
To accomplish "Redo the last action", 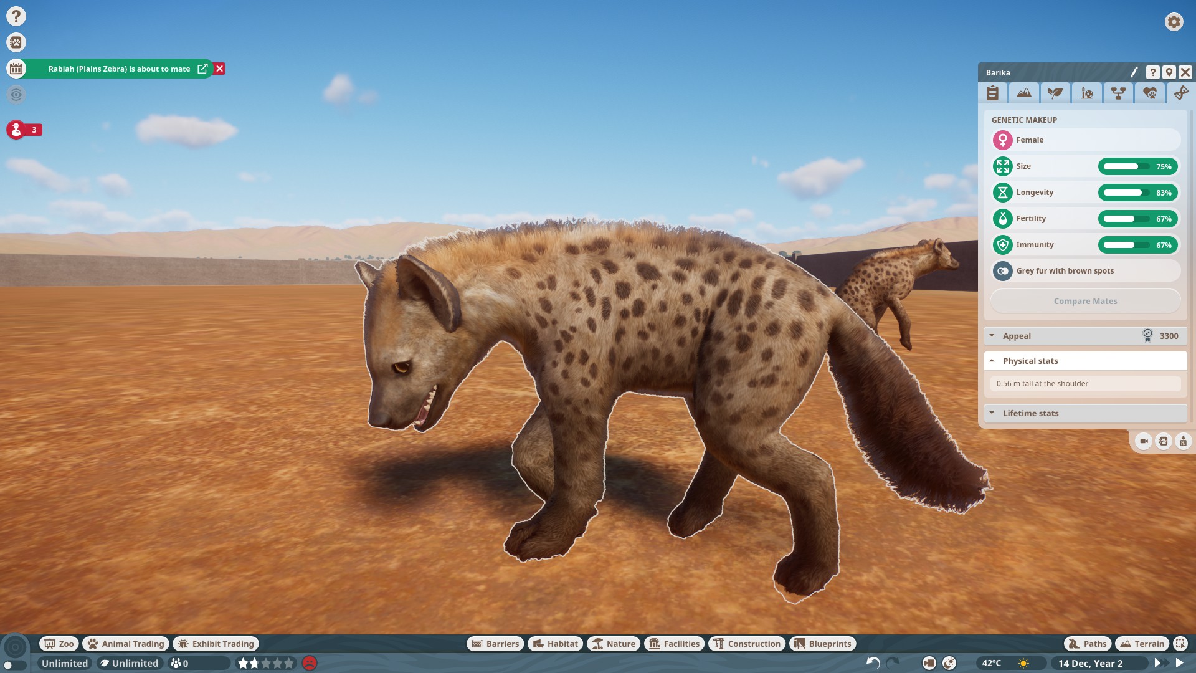I will [893, 664].
